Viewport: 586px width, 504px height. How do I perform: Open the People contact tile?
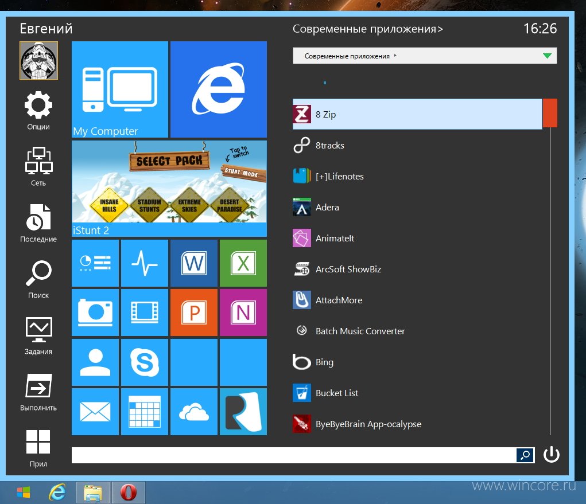coord(95,362)
